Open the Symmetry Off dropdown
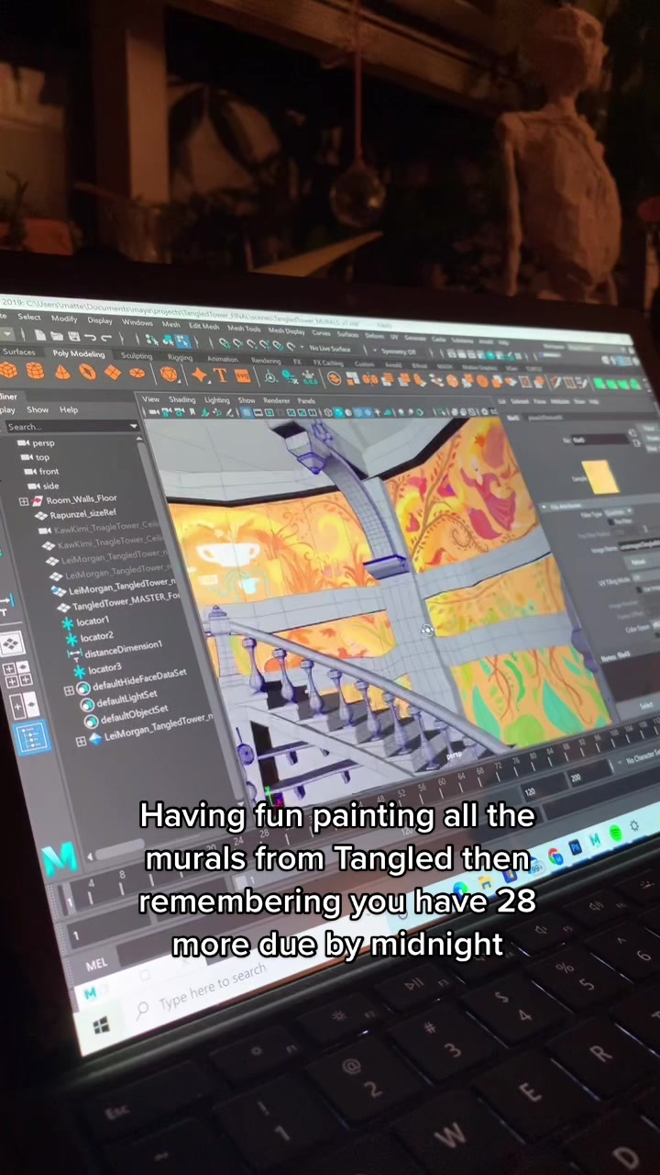 click(x=396, y=352)
